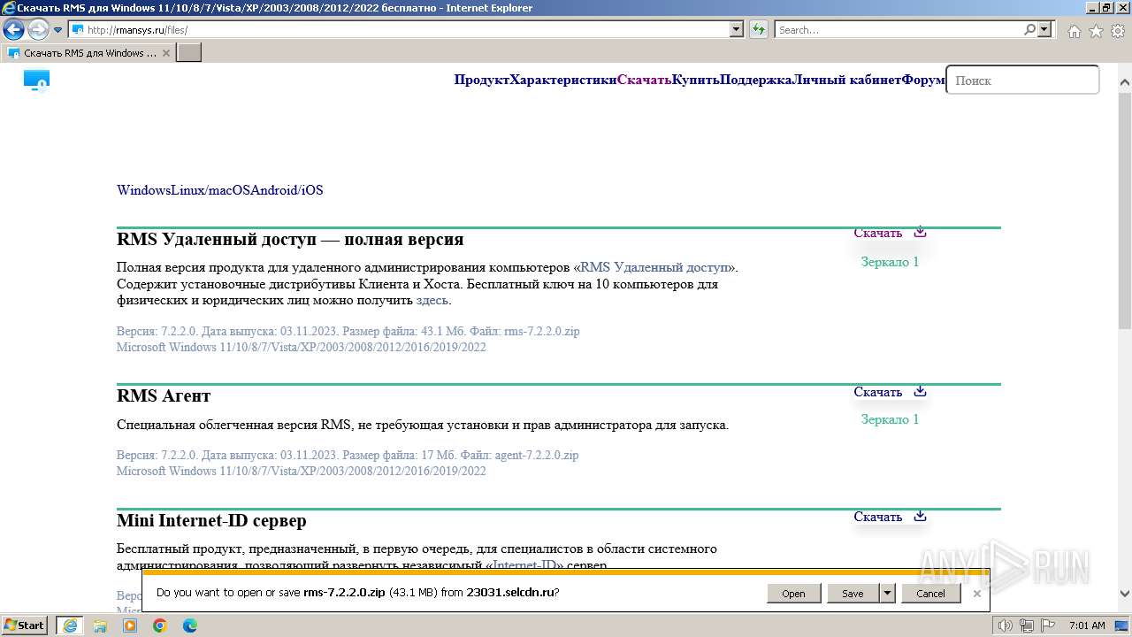Click Скачать for Mini Internet-ID сервер
1132x637 pixels.
pos(877,517)
